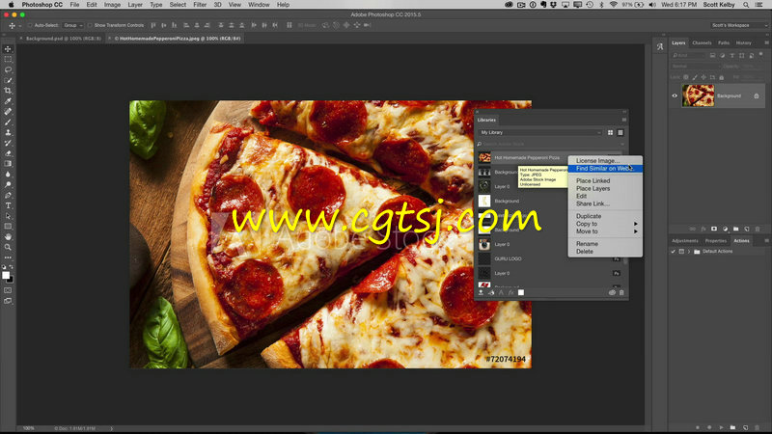Choose Place Linked from context menu
Viewport: 772px width, 434px height.
tap(606, 180)
